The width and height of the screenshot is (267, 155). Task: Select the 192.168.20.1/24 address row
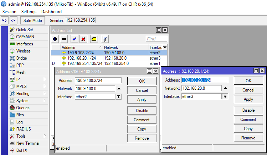click(109, 58)
